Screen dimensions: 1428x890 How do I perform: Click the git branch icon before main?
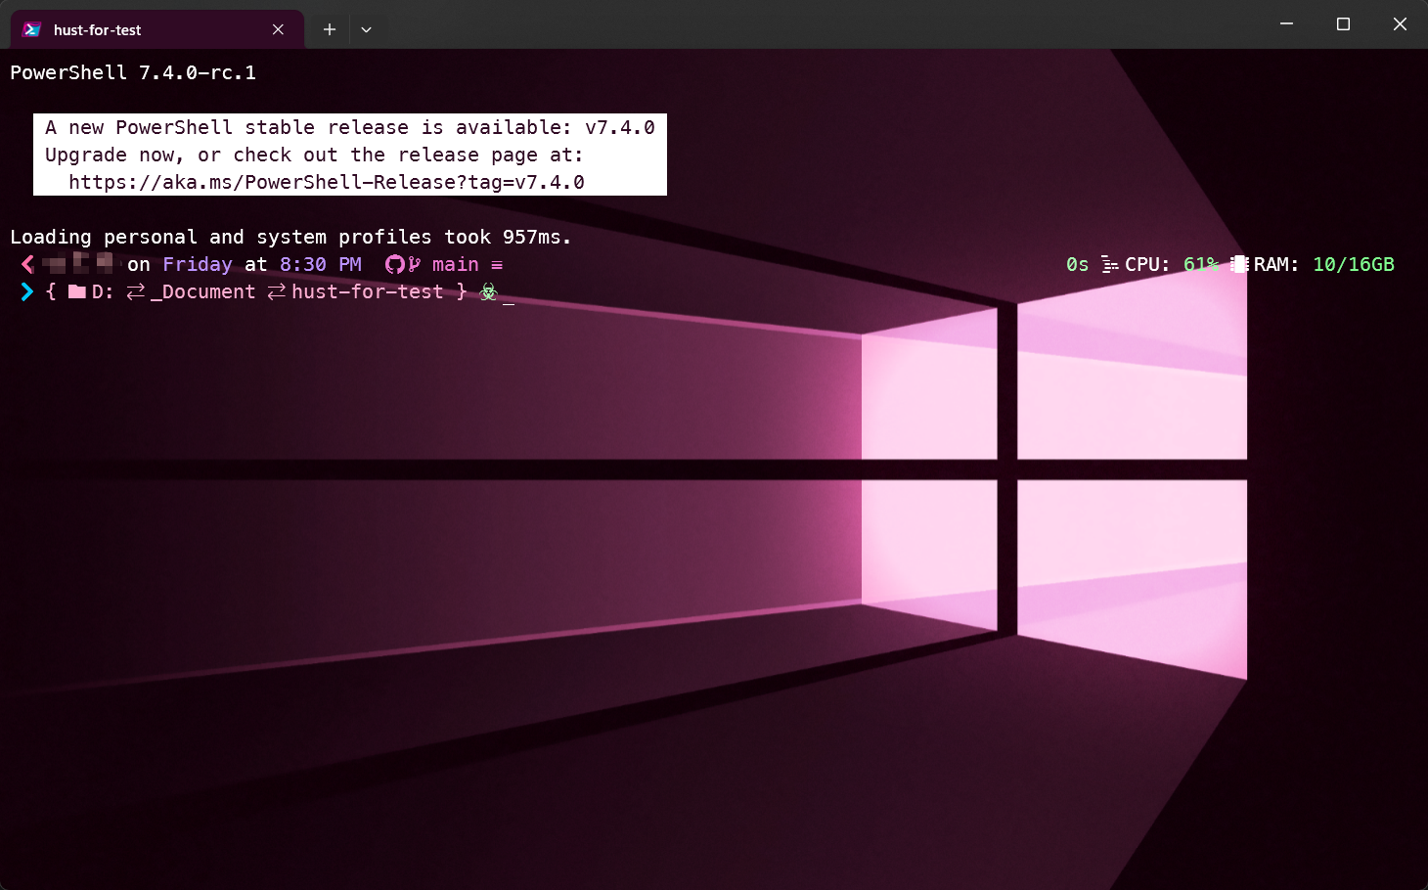pyautogui.click(x=415, y=264)
